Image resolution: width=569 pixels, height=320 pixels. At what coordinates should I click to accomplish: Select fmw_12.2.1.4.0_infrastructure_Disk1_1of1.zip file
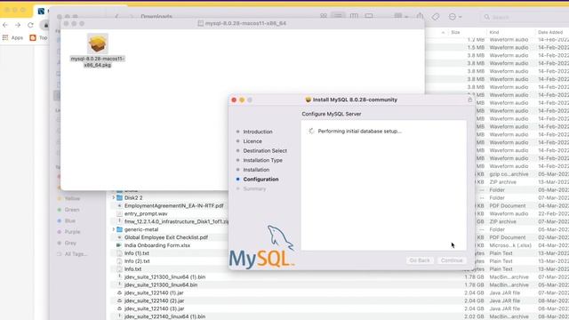click(x=176, y=221)
